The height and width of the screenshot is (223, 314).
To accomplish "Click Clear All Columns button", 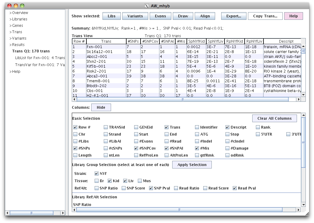I will pyautogui.click(x=274, y=119).
